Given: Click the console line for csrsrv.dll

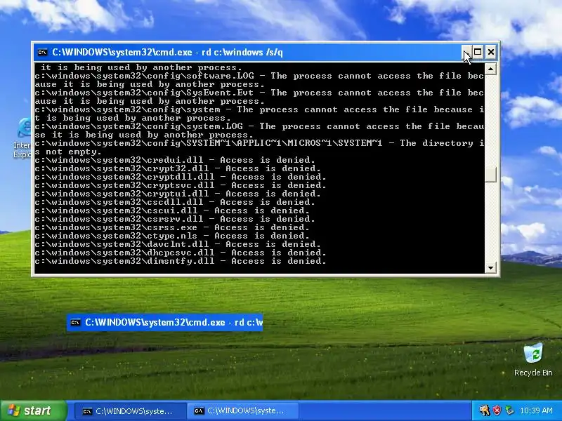Looking at the screenshot, I should (x=175, y=219).
